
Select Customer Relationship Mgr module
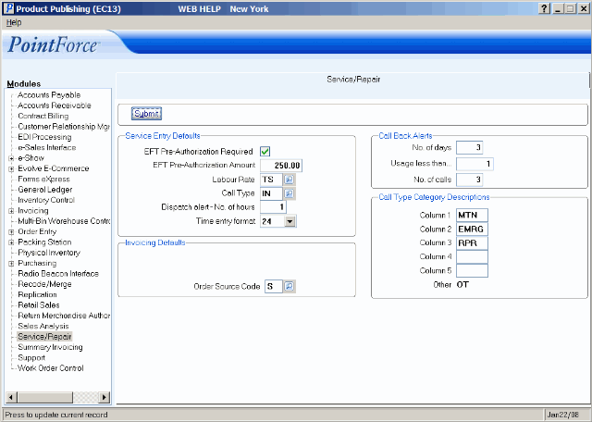point(64,127)
